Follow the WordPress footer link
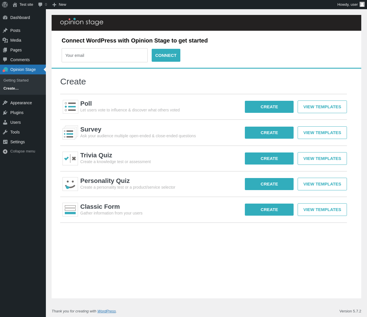 click(x=107, y=311)
